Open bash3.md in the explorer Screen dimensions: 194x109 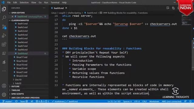(23, 31)
